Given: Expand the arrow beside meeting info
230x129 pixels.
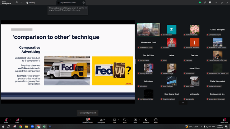Looking at the screenshot, I should pos(21,3).
